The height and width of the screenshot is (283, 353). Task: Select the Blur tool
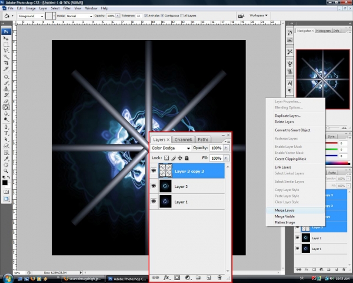coord(6,113)
